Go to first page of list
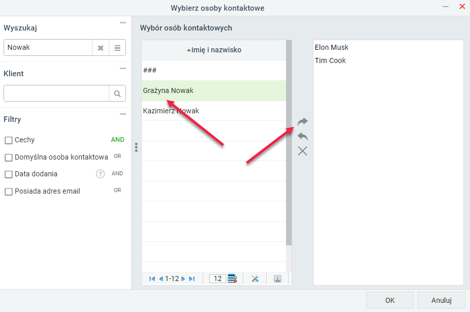Screen dimensions: 470x312 tap(152, 279)
